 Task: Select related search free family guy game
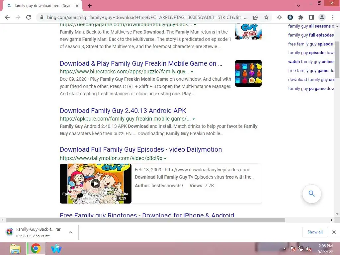311,70
